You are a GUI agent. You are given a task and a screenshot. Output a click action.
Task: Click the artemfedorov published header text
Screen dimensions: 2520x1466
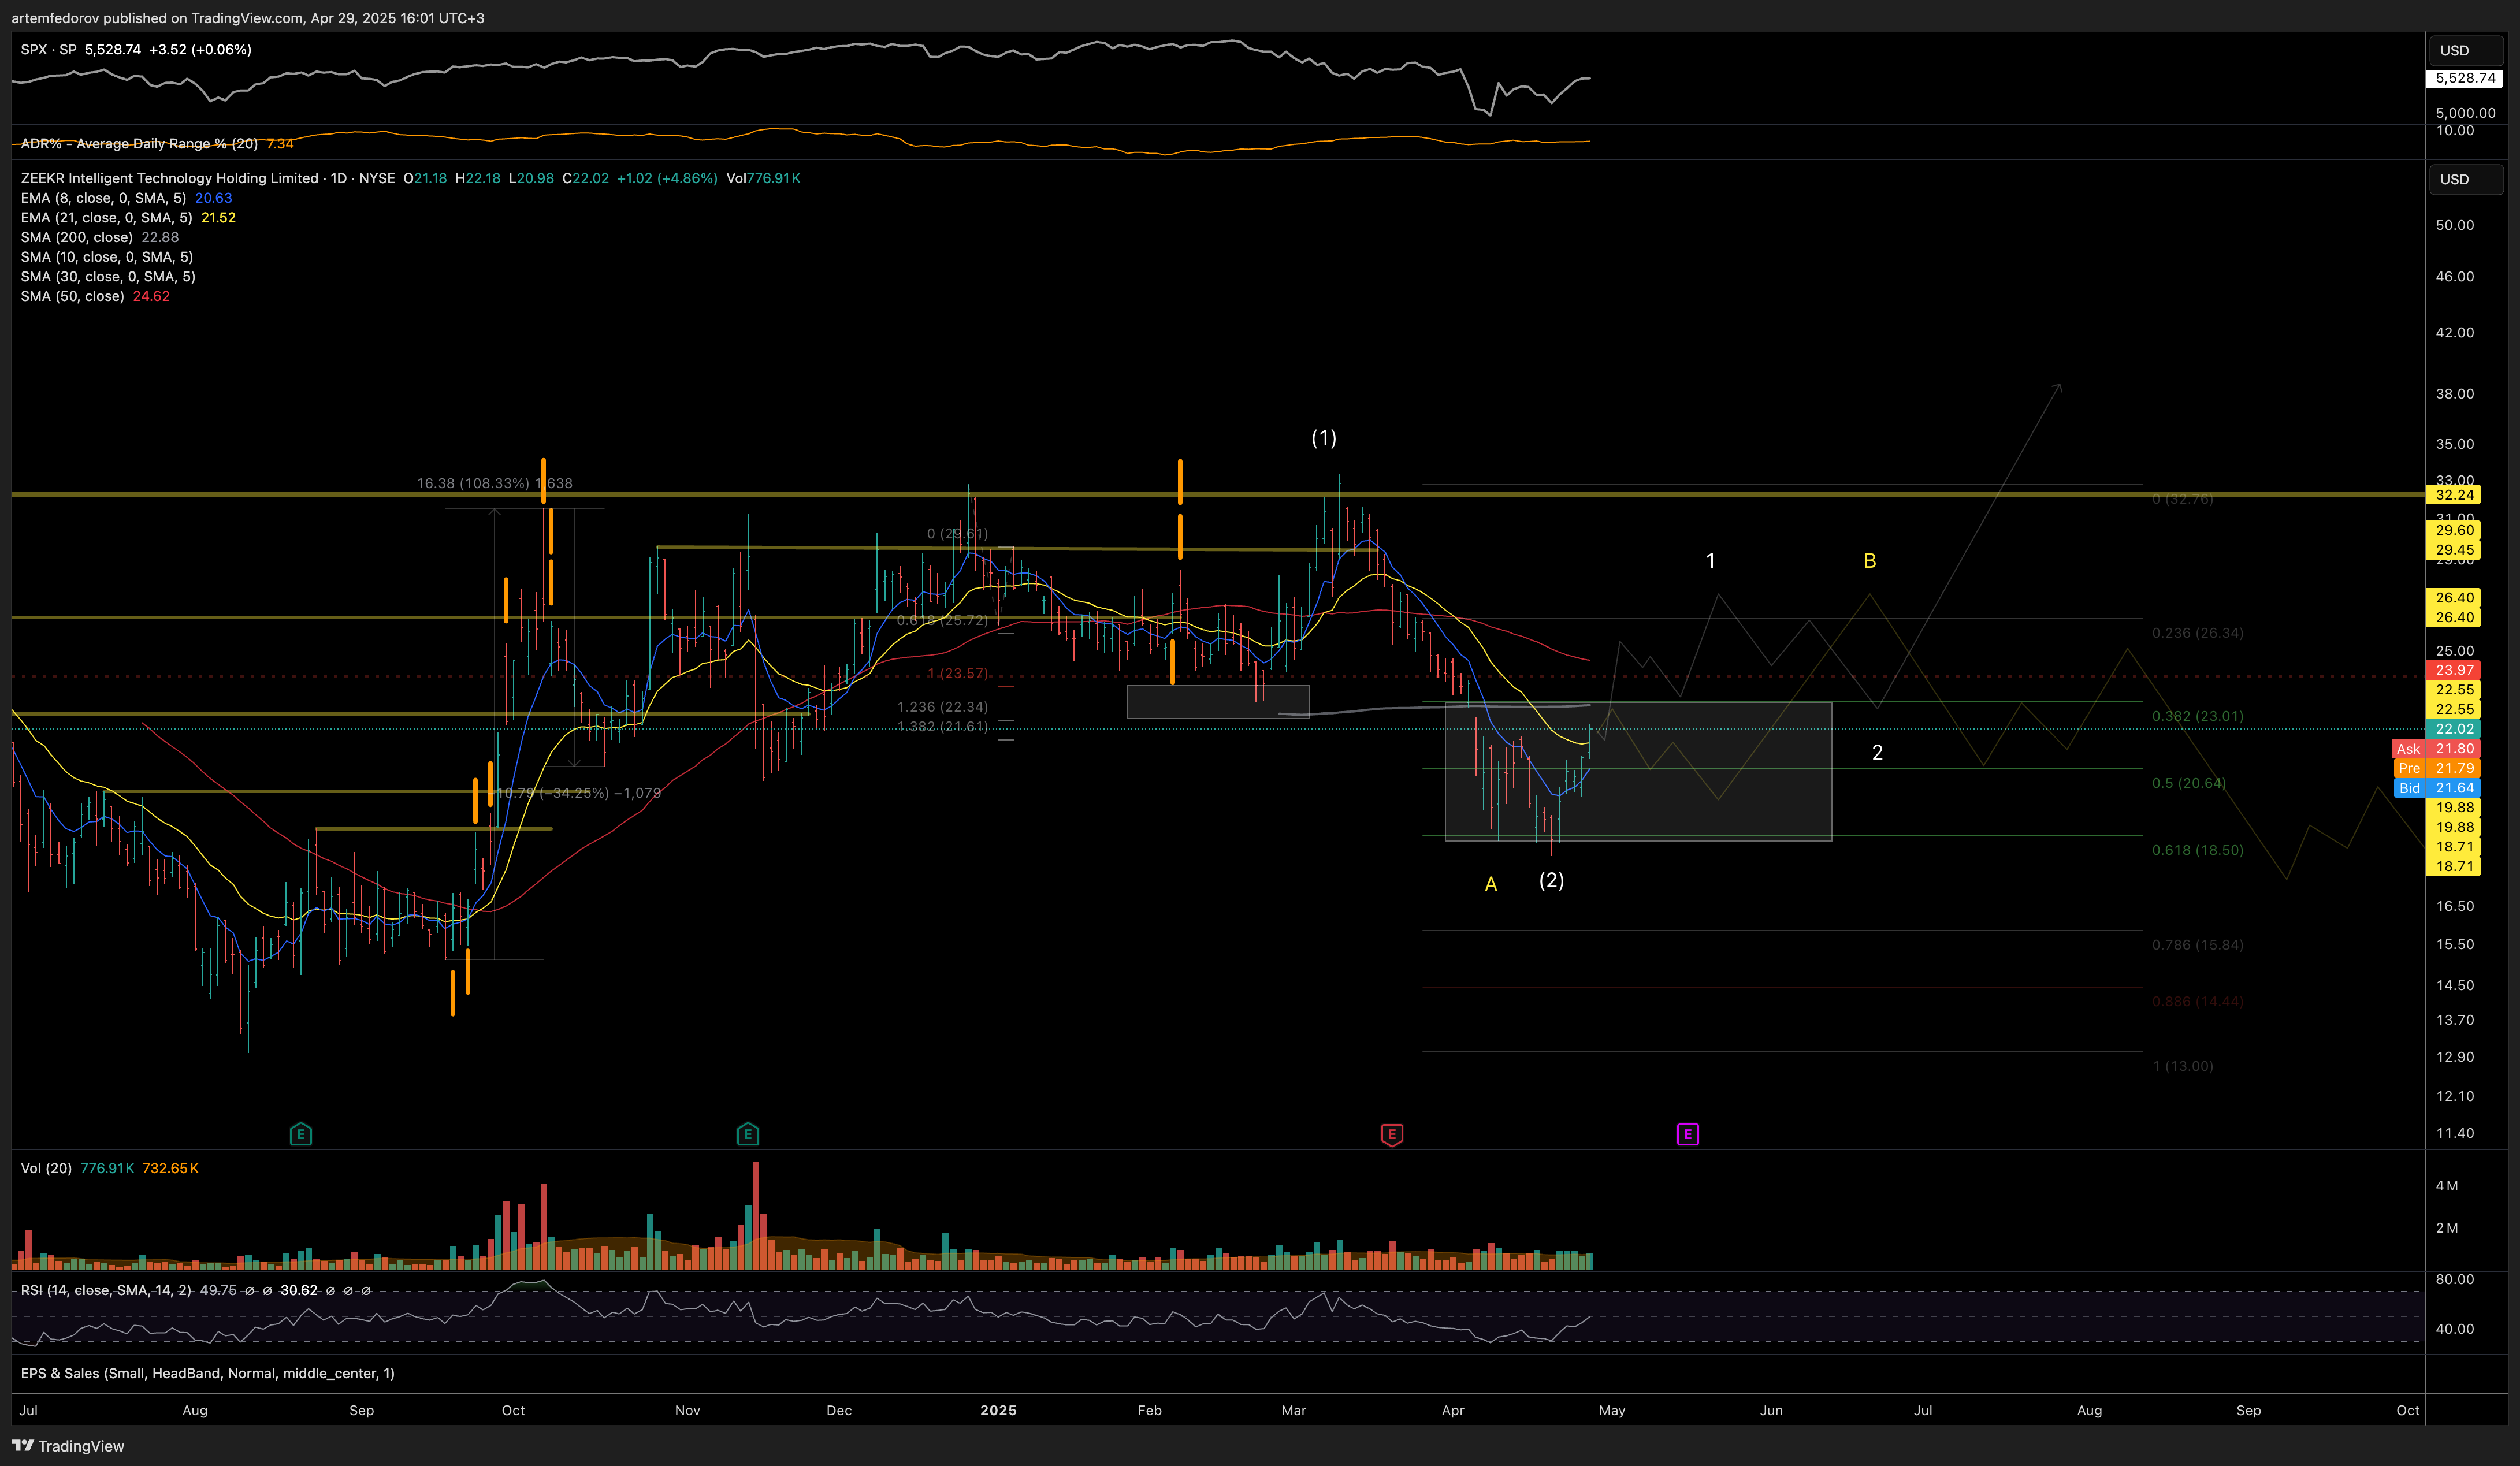[x=247, y=18]
